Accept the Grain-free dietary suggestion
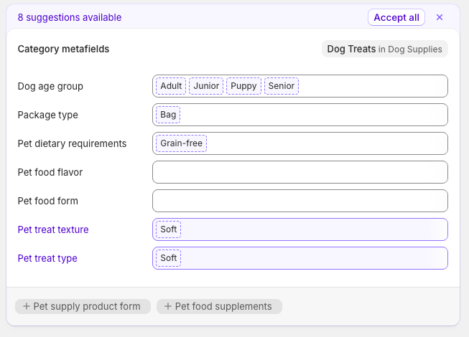Viewport: 469px width, 337px height. click(x=181, y=143)
